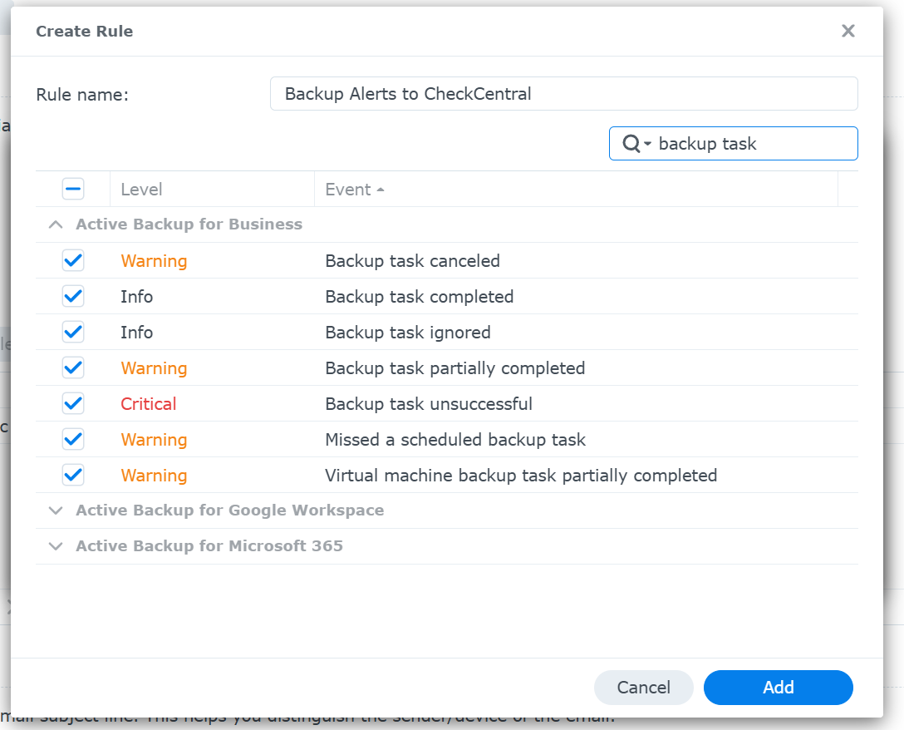Click the Critical level label

coord(148,404)
